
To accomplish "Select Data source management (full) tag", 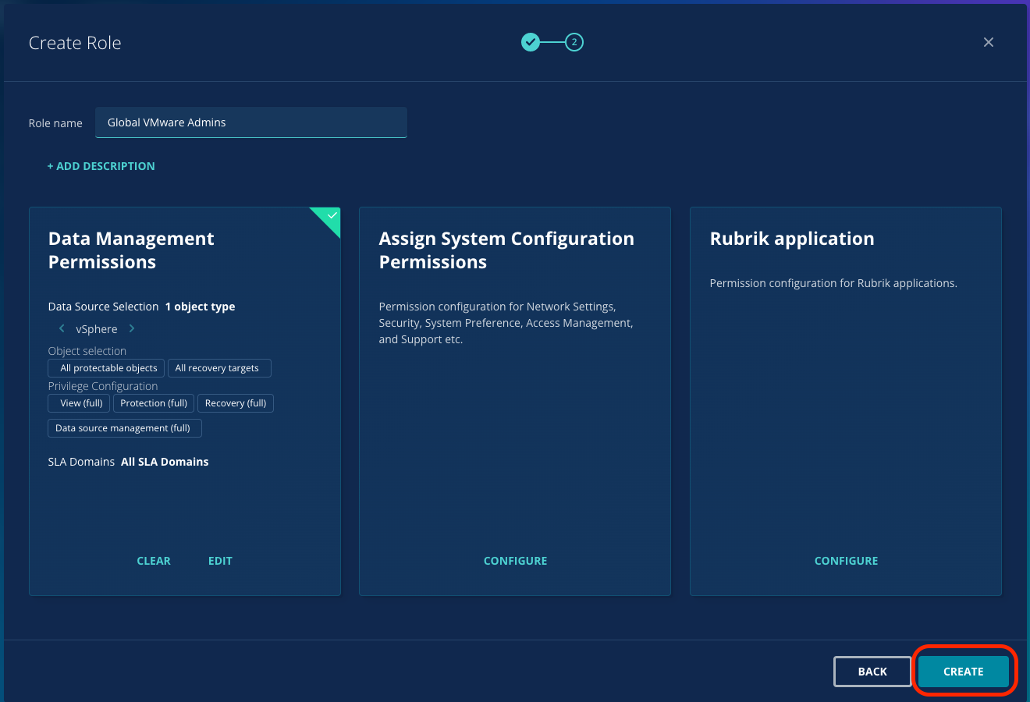I will 124,428.
